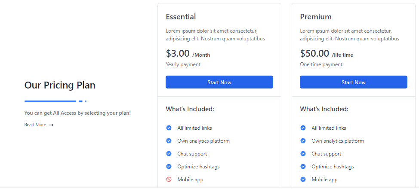Click checkmark icon beside Essential Optimize hashtags

[169, 166]
